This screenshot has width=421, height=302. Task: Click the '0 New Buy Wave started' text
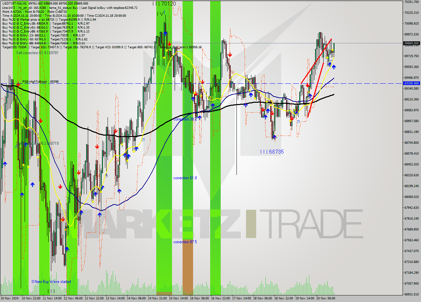[x=51, y=282]
